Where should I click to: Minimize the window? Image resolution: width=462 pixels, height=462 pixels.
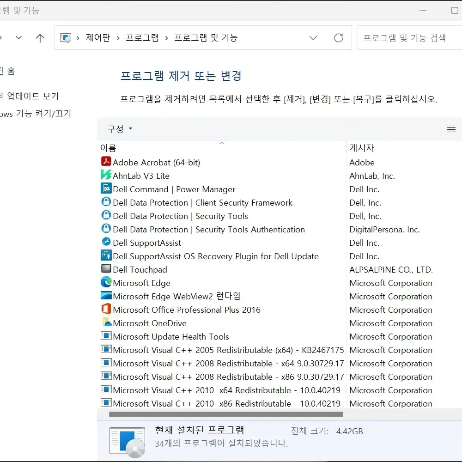pos(423,10)
